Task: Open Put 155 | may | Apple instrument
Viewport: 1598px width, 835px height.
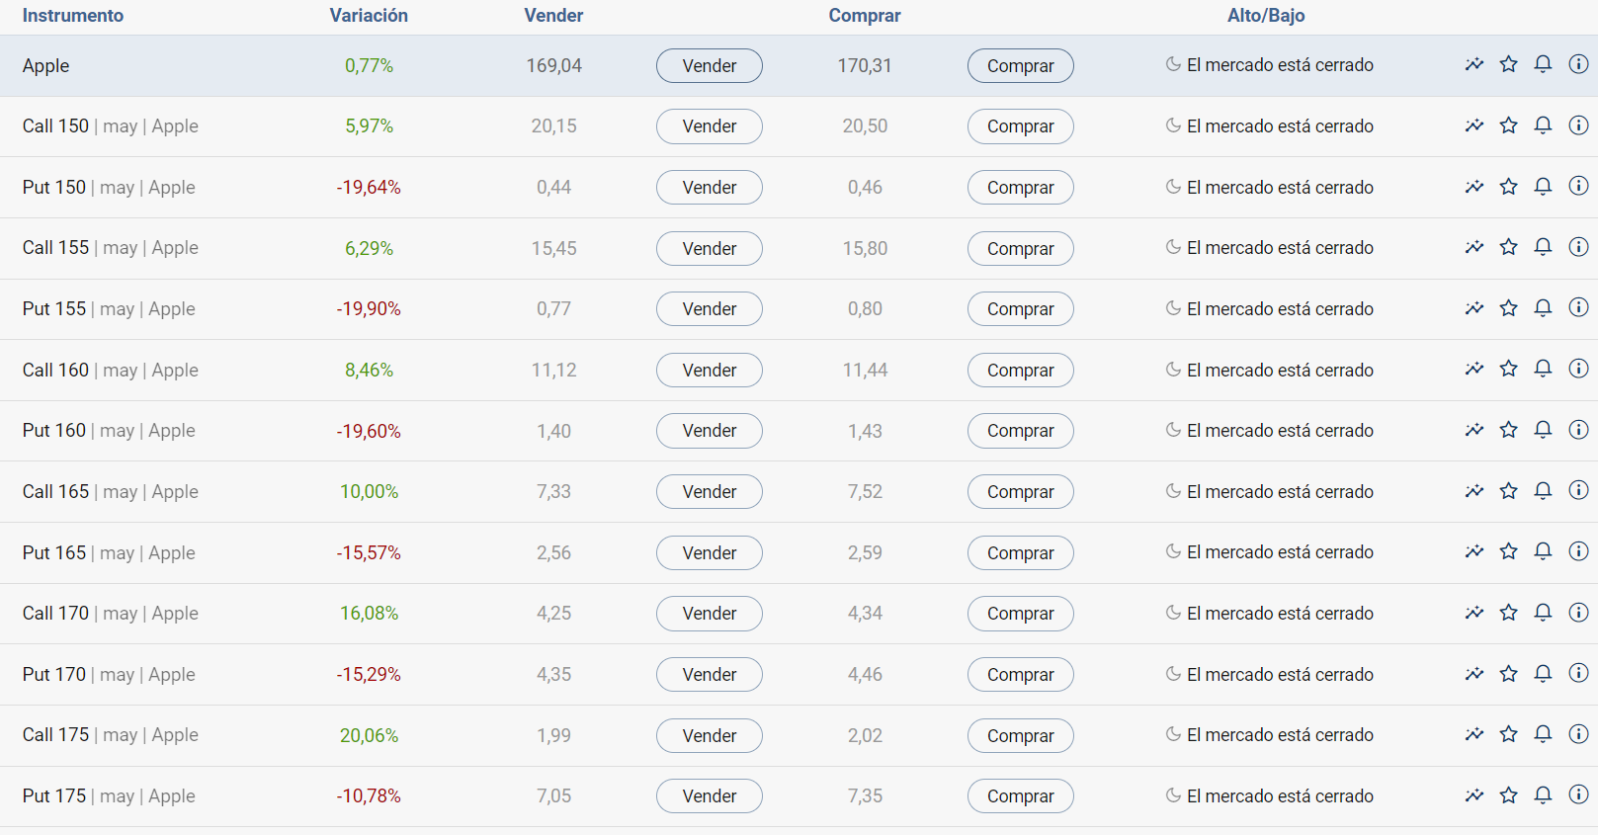Action: [x=109, y=309]
